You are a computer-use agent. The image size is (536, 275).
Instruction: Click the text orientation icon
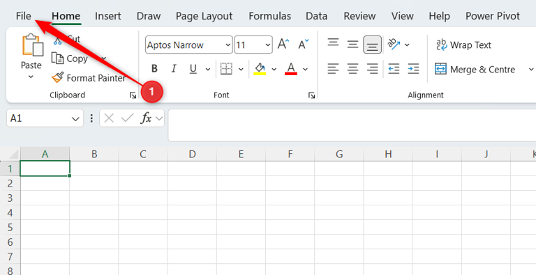coord(394,45)
